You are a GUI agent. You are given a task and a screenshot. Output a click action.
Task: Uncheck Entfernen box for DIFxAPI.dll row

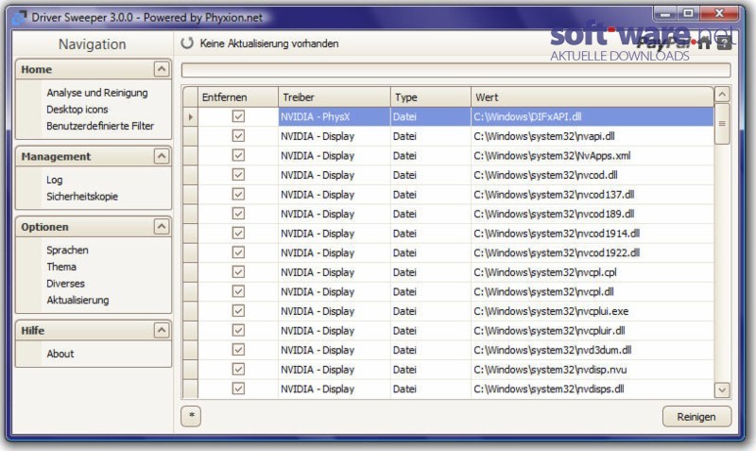(238, 116)
